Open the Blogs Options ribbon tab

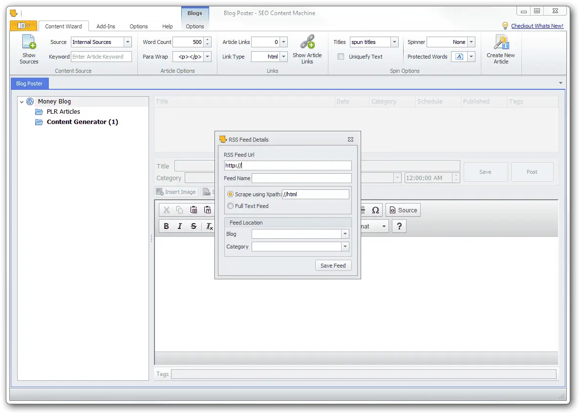[x=195, y=26]
